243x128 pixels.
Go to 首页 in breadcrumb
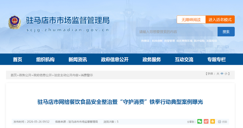(x=14, y=75)
